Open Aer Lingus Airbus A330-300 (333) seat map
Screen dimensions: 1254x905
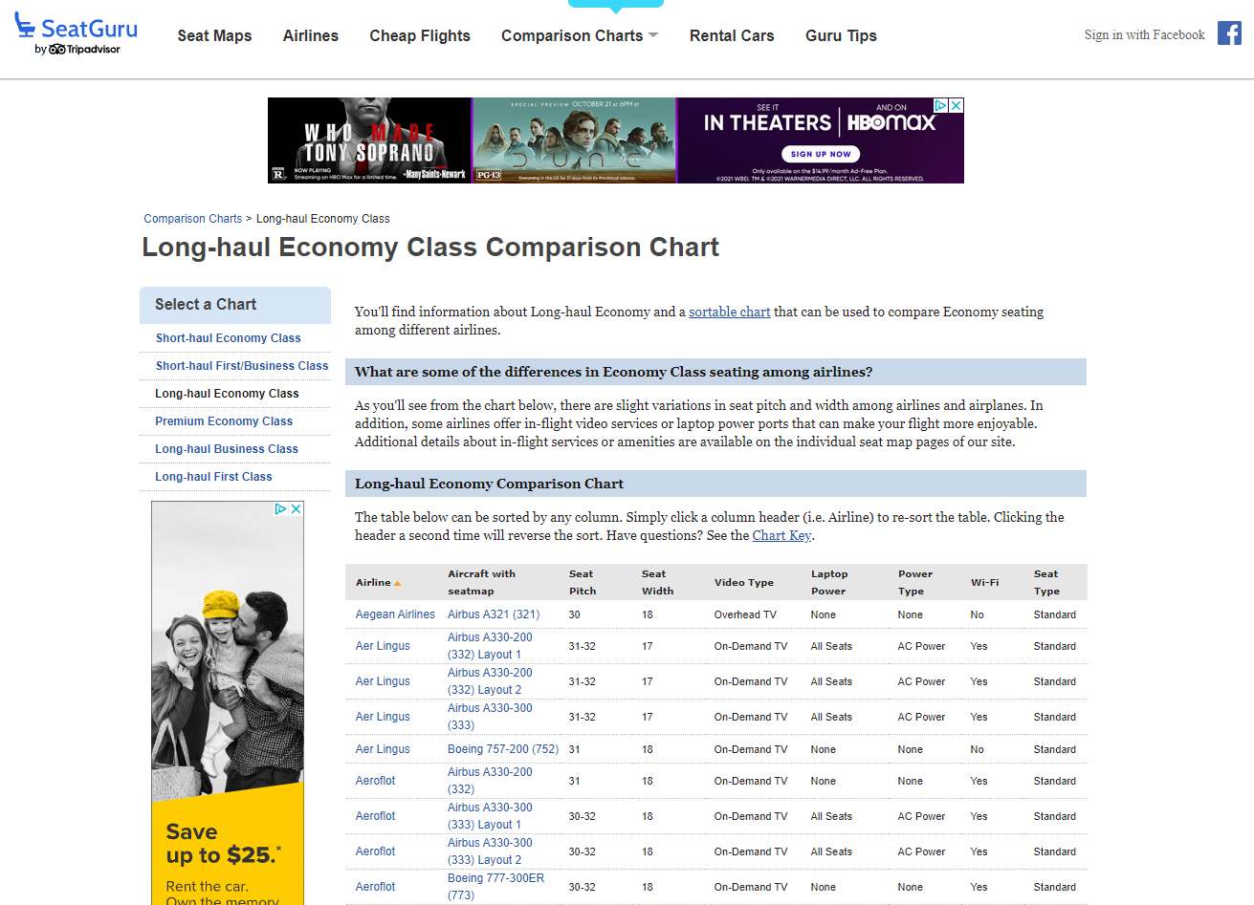point(490,717)
